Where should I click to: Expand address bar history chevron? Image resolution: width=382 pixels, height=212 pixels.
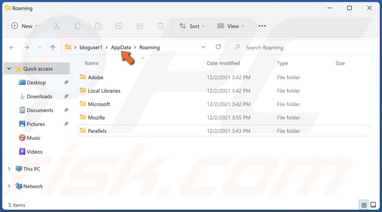[204, 47]
